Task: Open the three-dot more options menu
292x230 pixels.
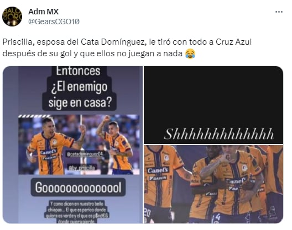Action: click(279, 12)
